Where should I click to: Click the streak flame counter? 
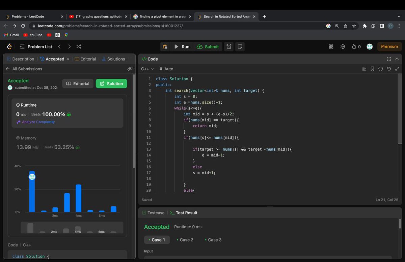tap(356, 47)
